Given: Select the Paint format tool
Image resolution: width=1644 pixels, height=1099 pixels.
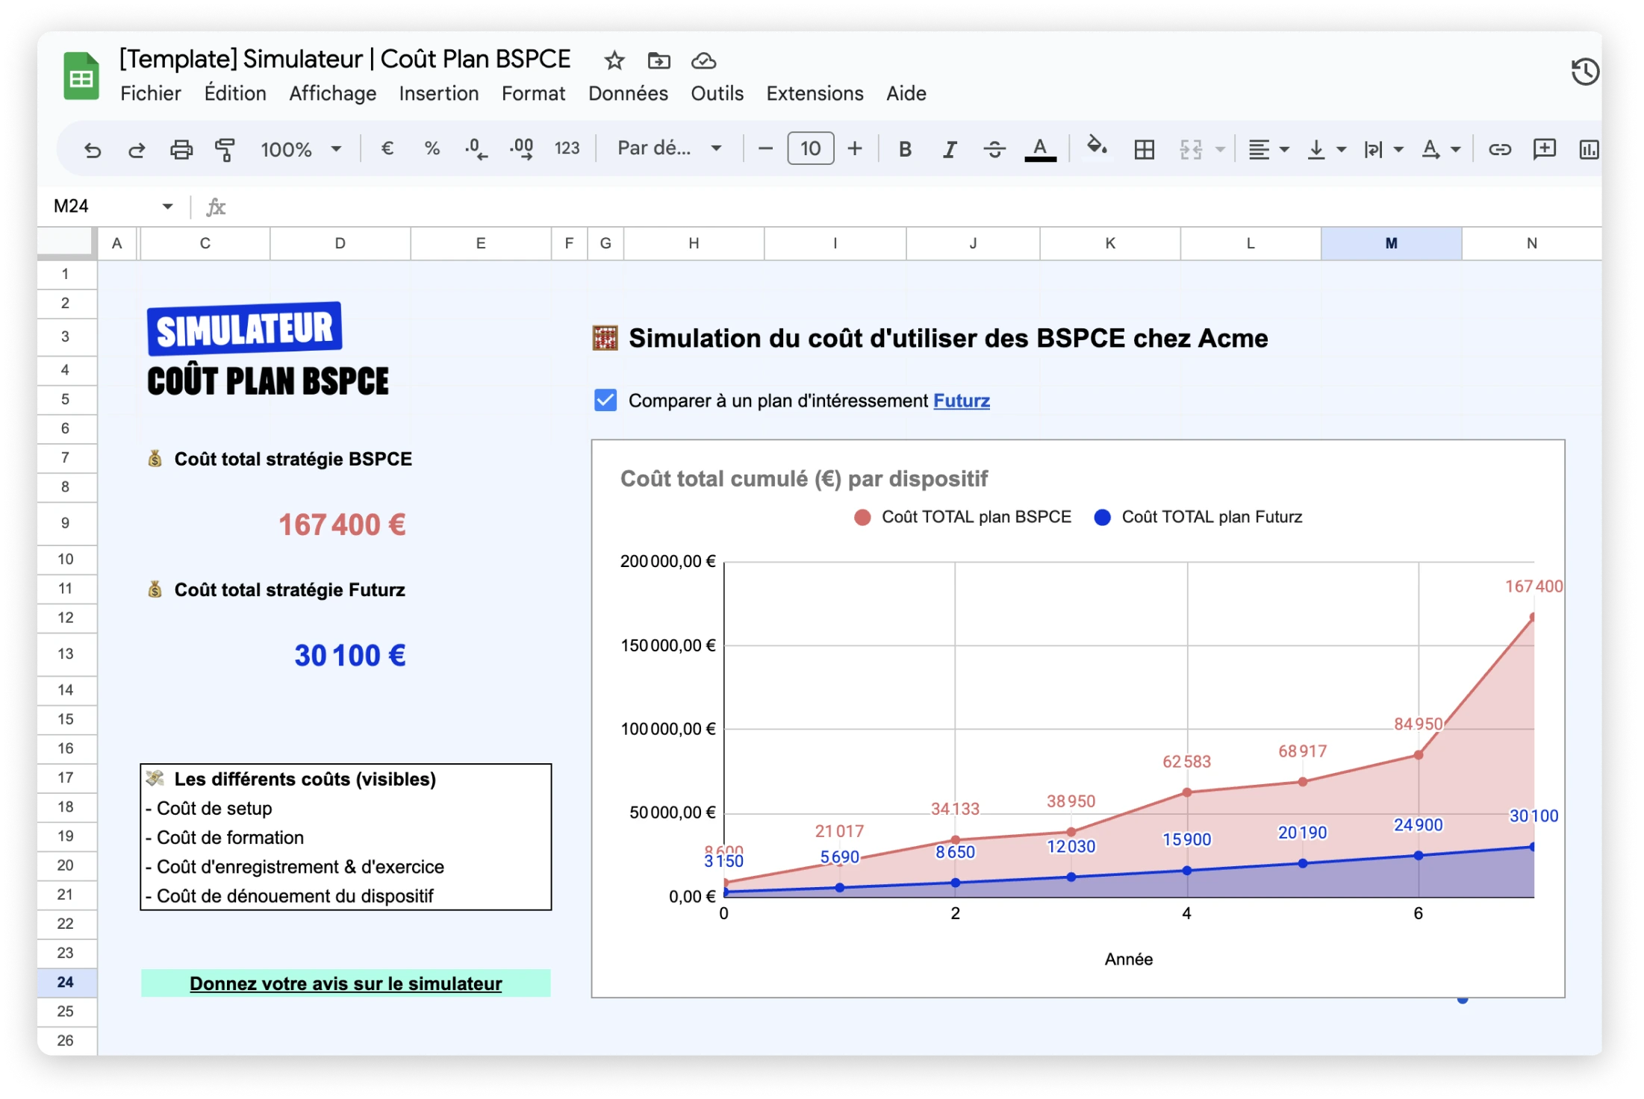Looking at the screenshot, I should point(225,149).
